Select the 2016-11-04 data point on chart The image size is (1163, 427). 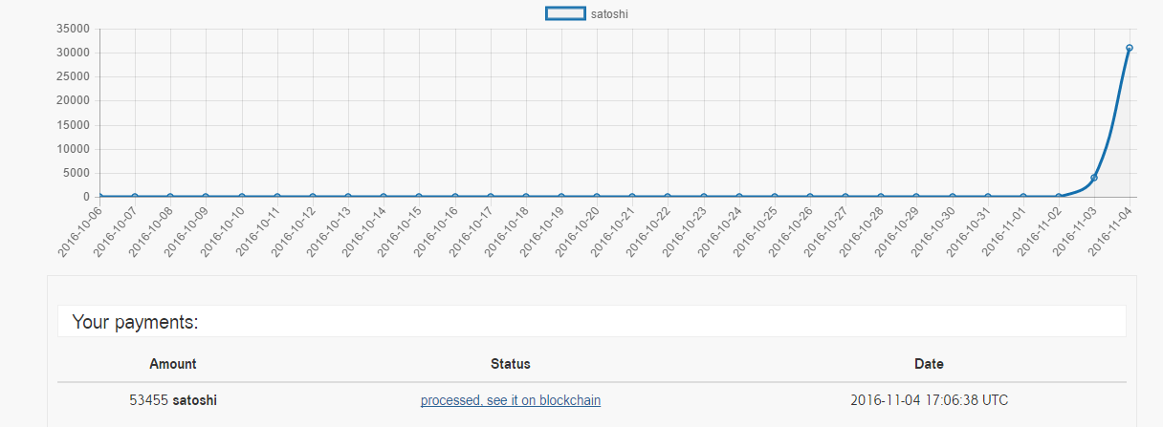[1130, 48]
